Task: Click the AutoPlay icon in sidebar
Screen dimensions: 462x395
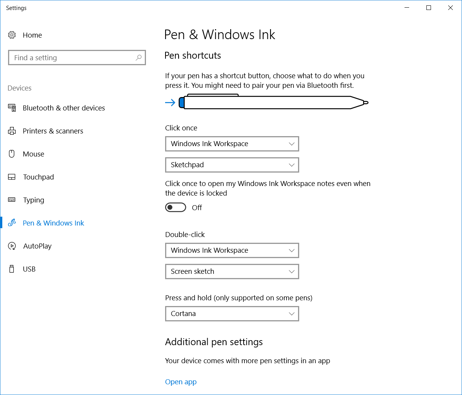Action: pos(12,246)
